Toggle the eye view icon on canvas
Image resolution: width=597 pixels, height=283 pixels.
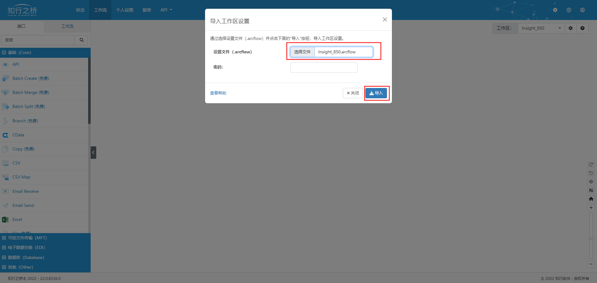click(x=591, y=182)
